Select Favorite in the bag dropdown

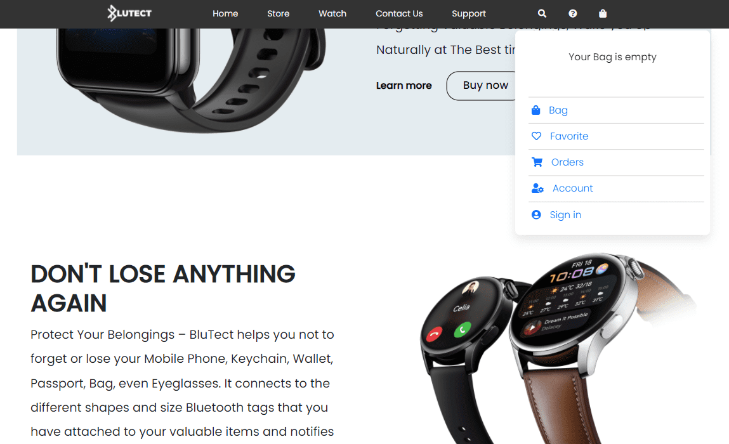pyautogui.click(x=569, y=136)
